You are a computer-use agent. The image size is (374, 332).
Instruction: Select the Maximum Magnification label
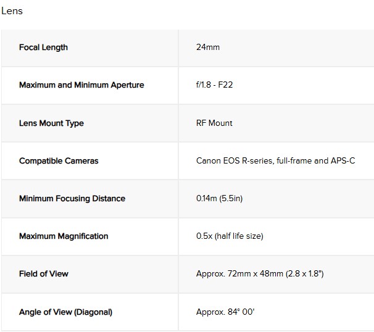(x=64, y=236)
